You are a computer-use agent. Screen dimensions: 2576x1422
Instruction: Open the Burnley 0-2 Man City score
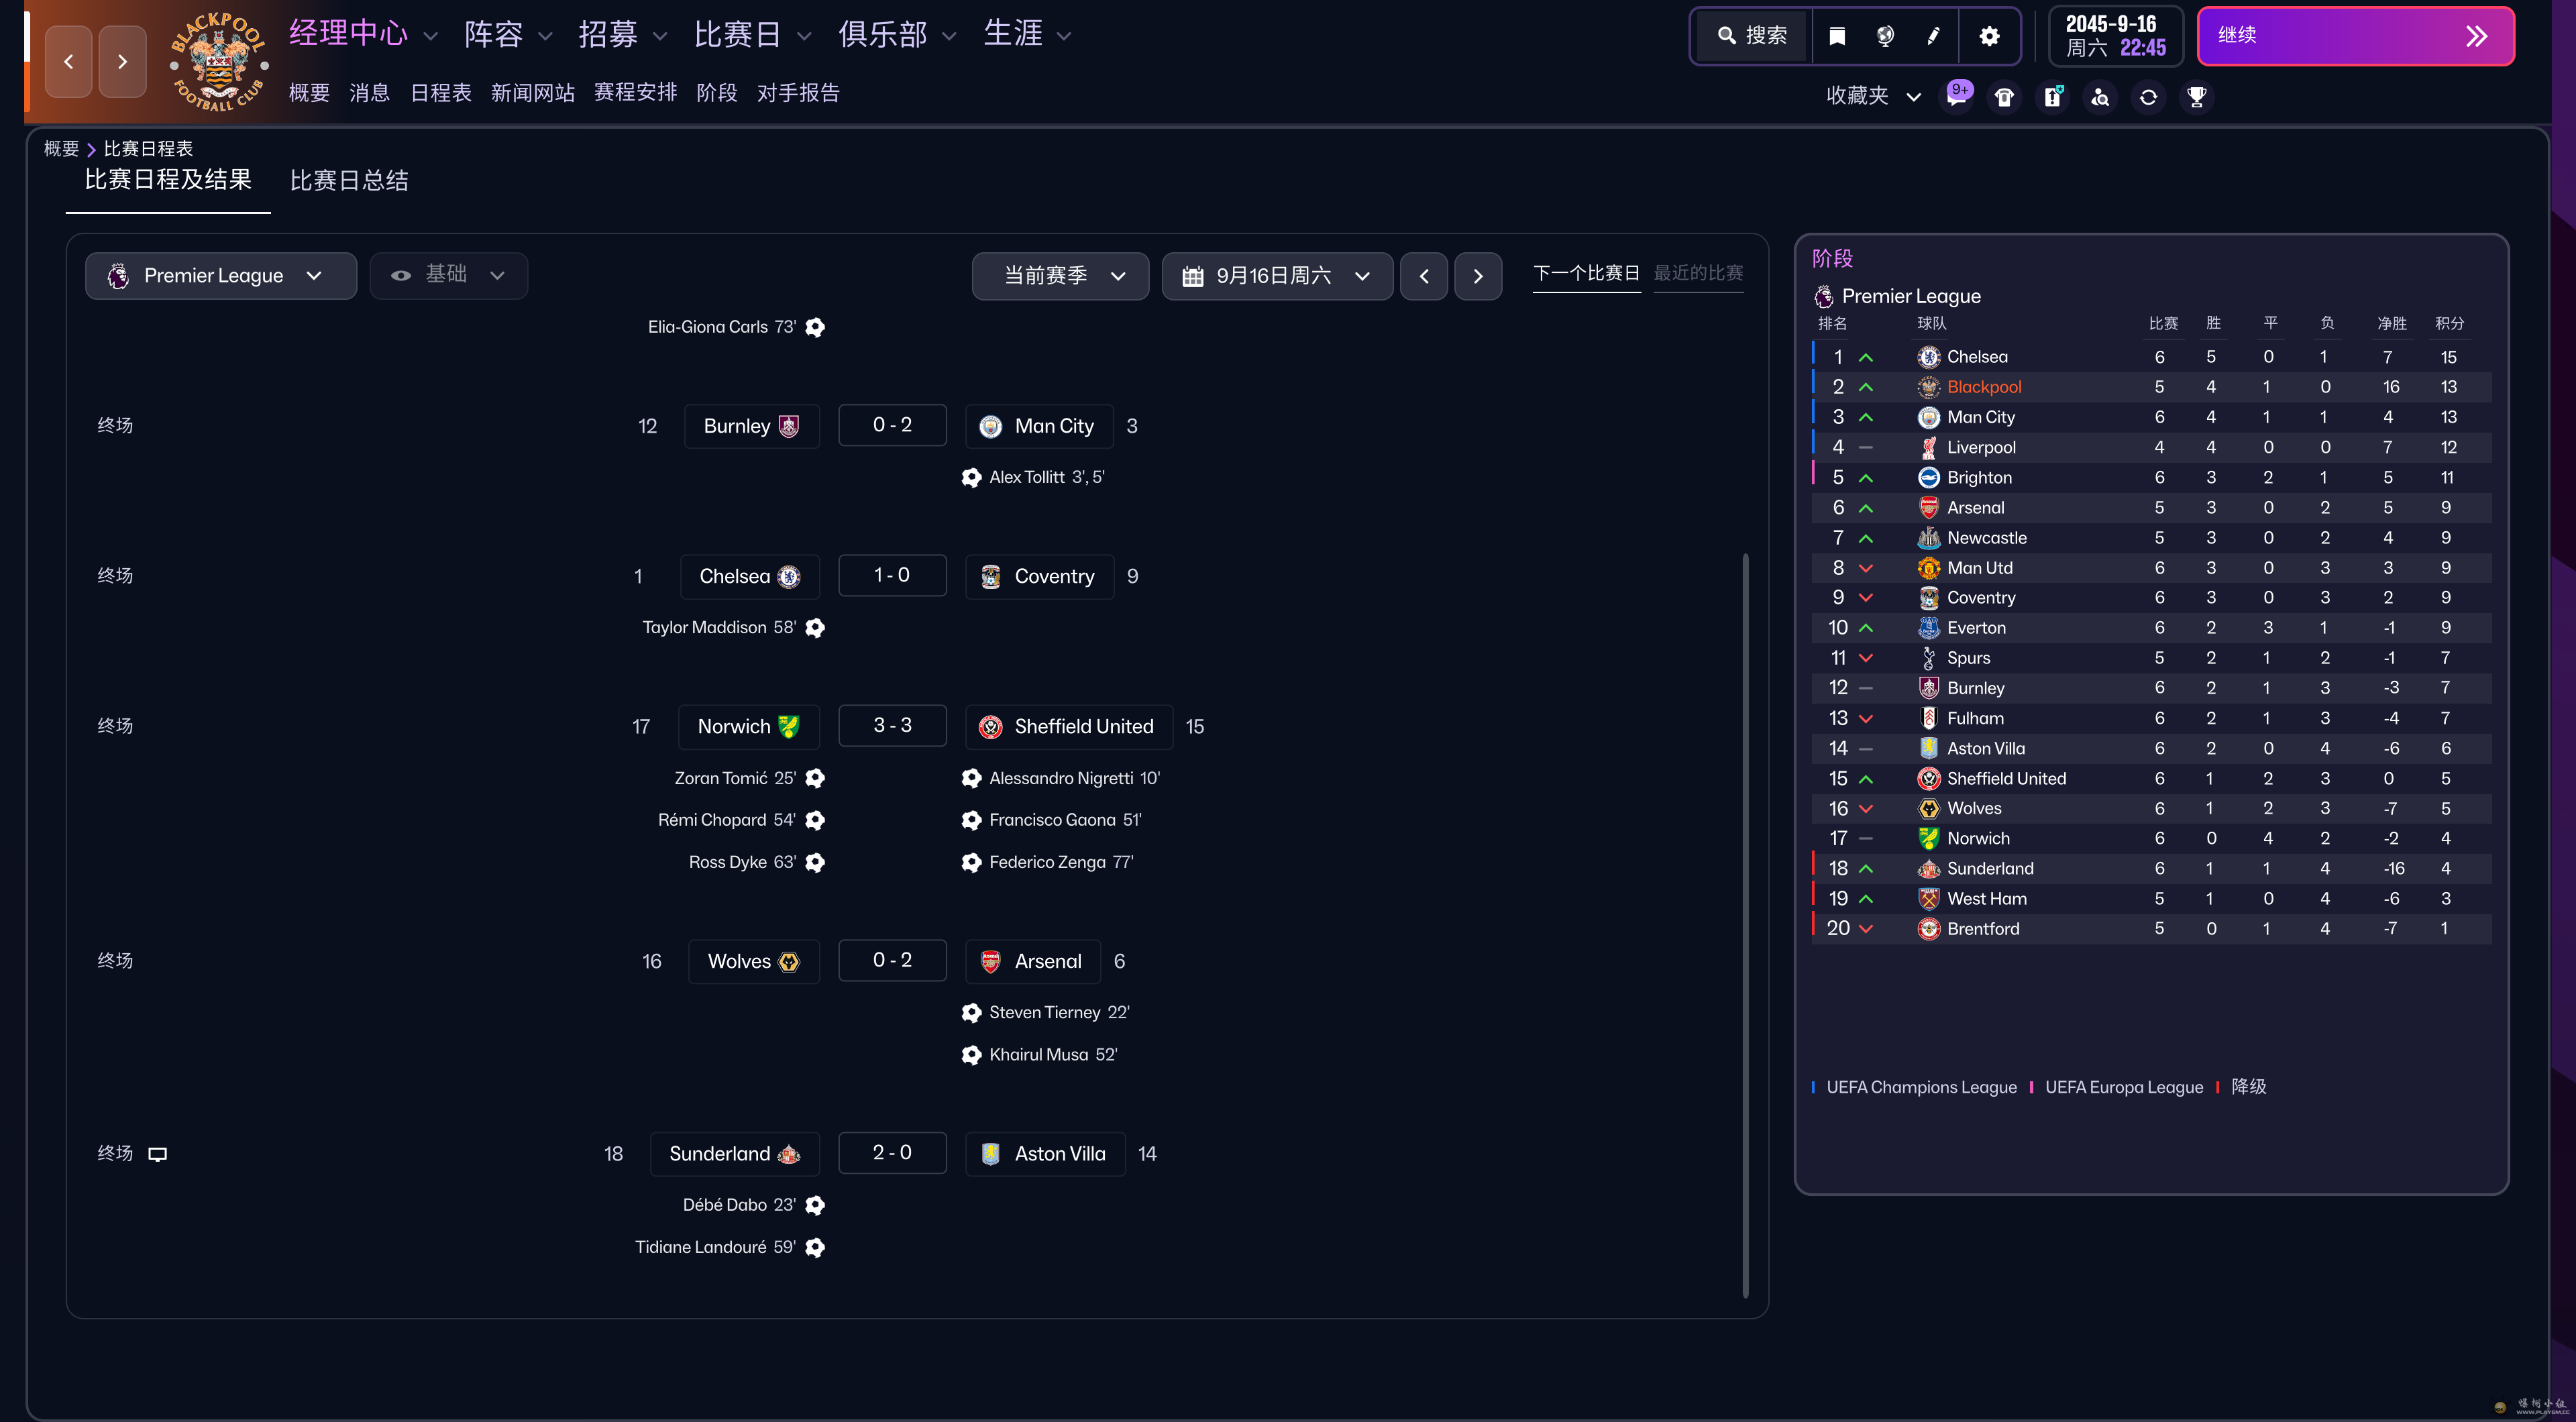tap(892, 425)
